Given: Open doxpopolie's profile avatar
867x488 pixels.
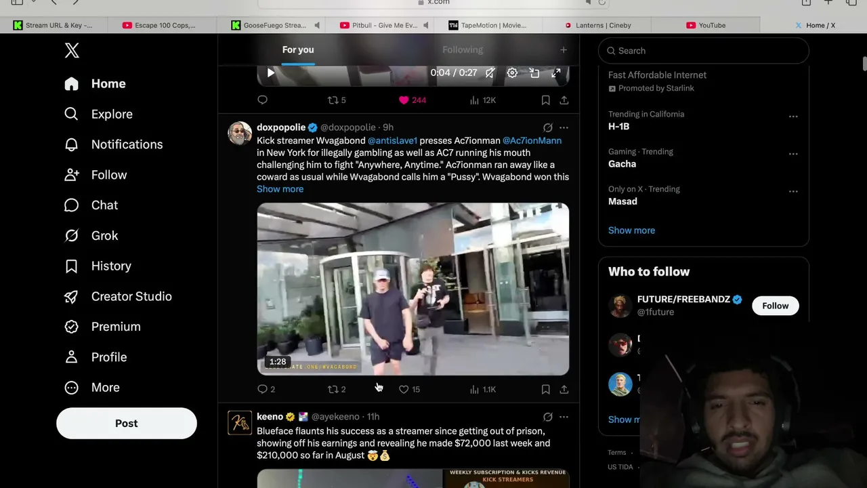Looking at the screenshot, I should [x=240, y=134].
